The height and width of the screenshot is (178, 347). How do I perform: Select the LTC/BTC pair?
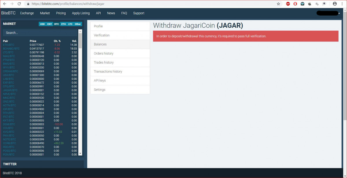[x=8, y=52]
